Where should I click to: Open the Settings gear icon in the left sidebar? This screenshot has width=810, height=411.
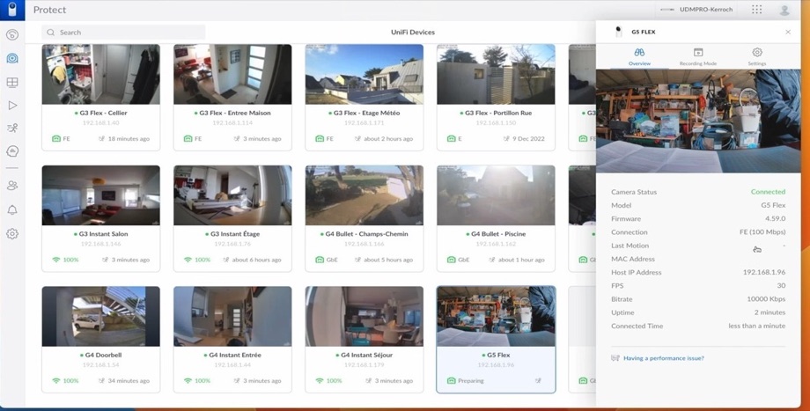[12, 233]
